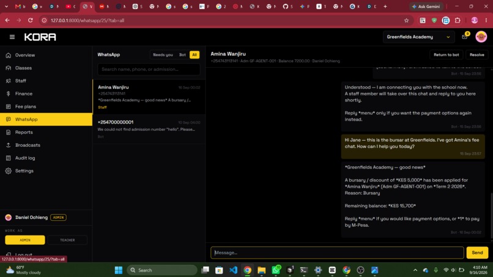The height and width of the screenshot is (277, 493).
Task: Click the Settings gear icon in sidebar
Action: 9,171
